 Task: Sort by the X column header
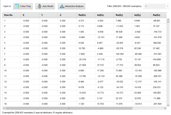(30, 15)
